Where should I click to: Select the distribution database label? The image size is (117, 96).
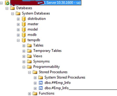[x=37, y=19]
